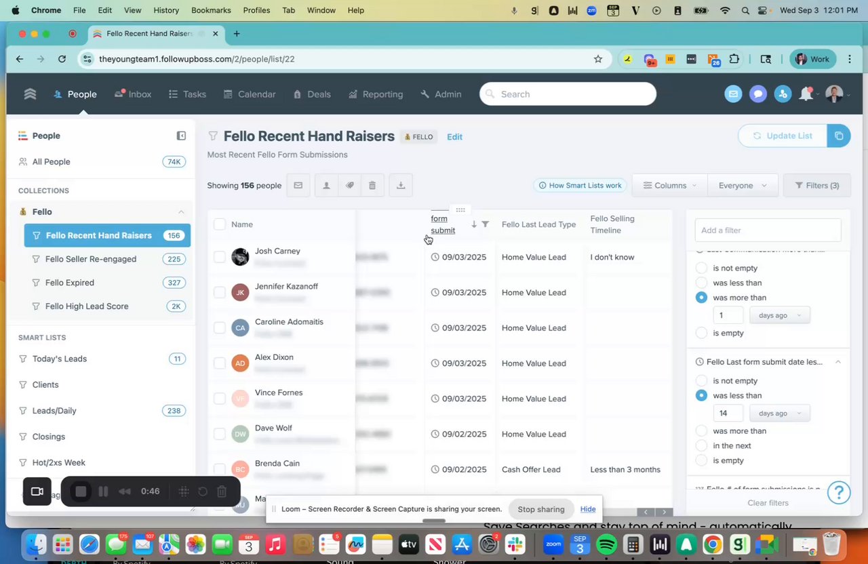The width and height of the screenshot is (868, 564).
Task: Open Spotify from the Dock
Action: (606, 544)
